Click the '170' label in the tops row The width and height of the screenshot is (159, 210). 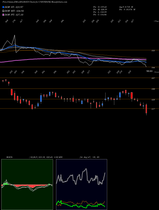(x=14, y=21)
